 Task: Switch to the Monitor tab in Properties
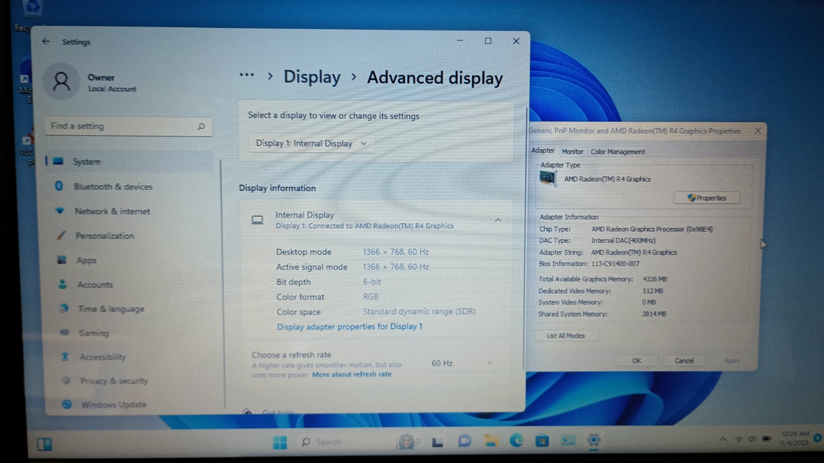point(572,152)
